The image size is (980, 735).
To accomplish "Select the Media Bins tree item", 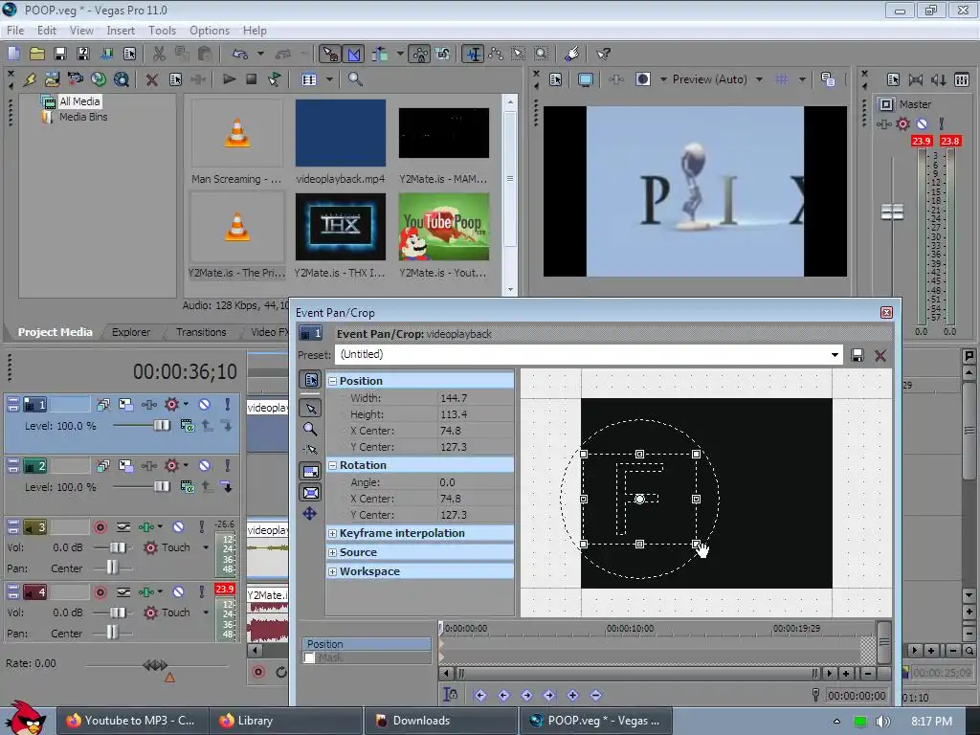I will tap(83, 117).
